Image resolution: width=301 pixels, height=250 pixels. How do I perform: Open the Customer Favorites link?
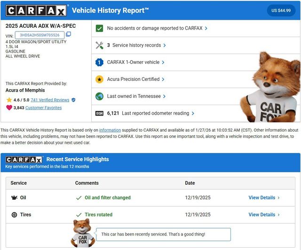click(43, 108)
